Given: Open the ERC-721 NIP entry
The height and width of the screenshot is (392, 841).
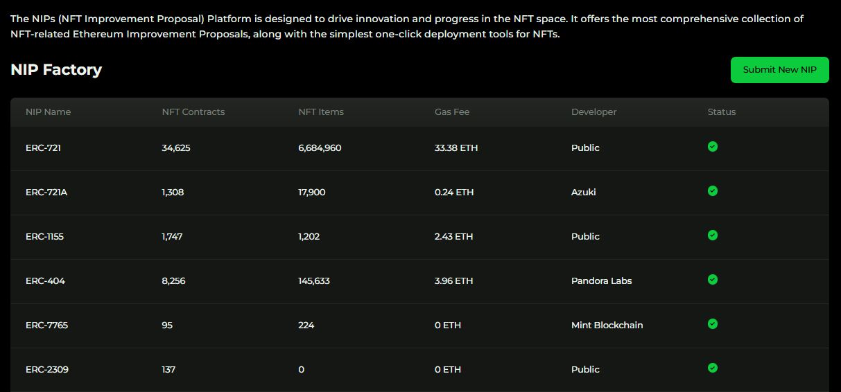Looking at the screenshot, I should pyautogui.click(x=43, y=148).
